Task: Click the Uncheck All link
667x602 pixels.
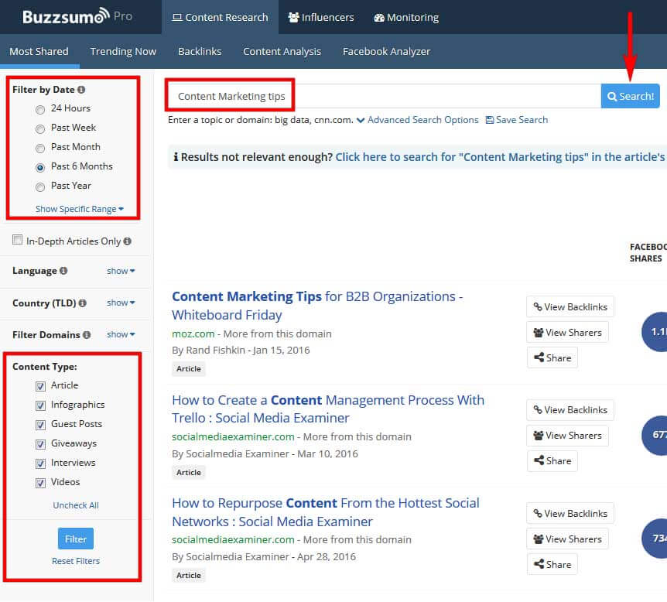Action: point(76,505)
